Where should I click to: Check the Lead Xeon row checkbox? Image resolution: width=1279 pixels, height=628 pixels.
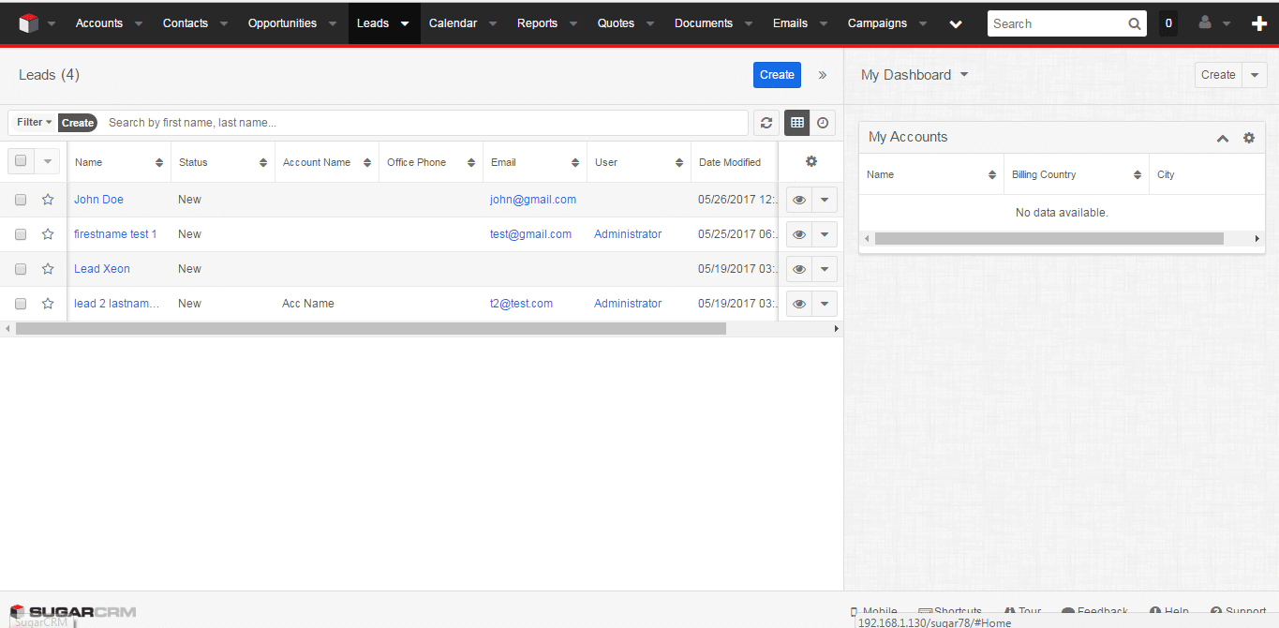(x=21, y=269)
